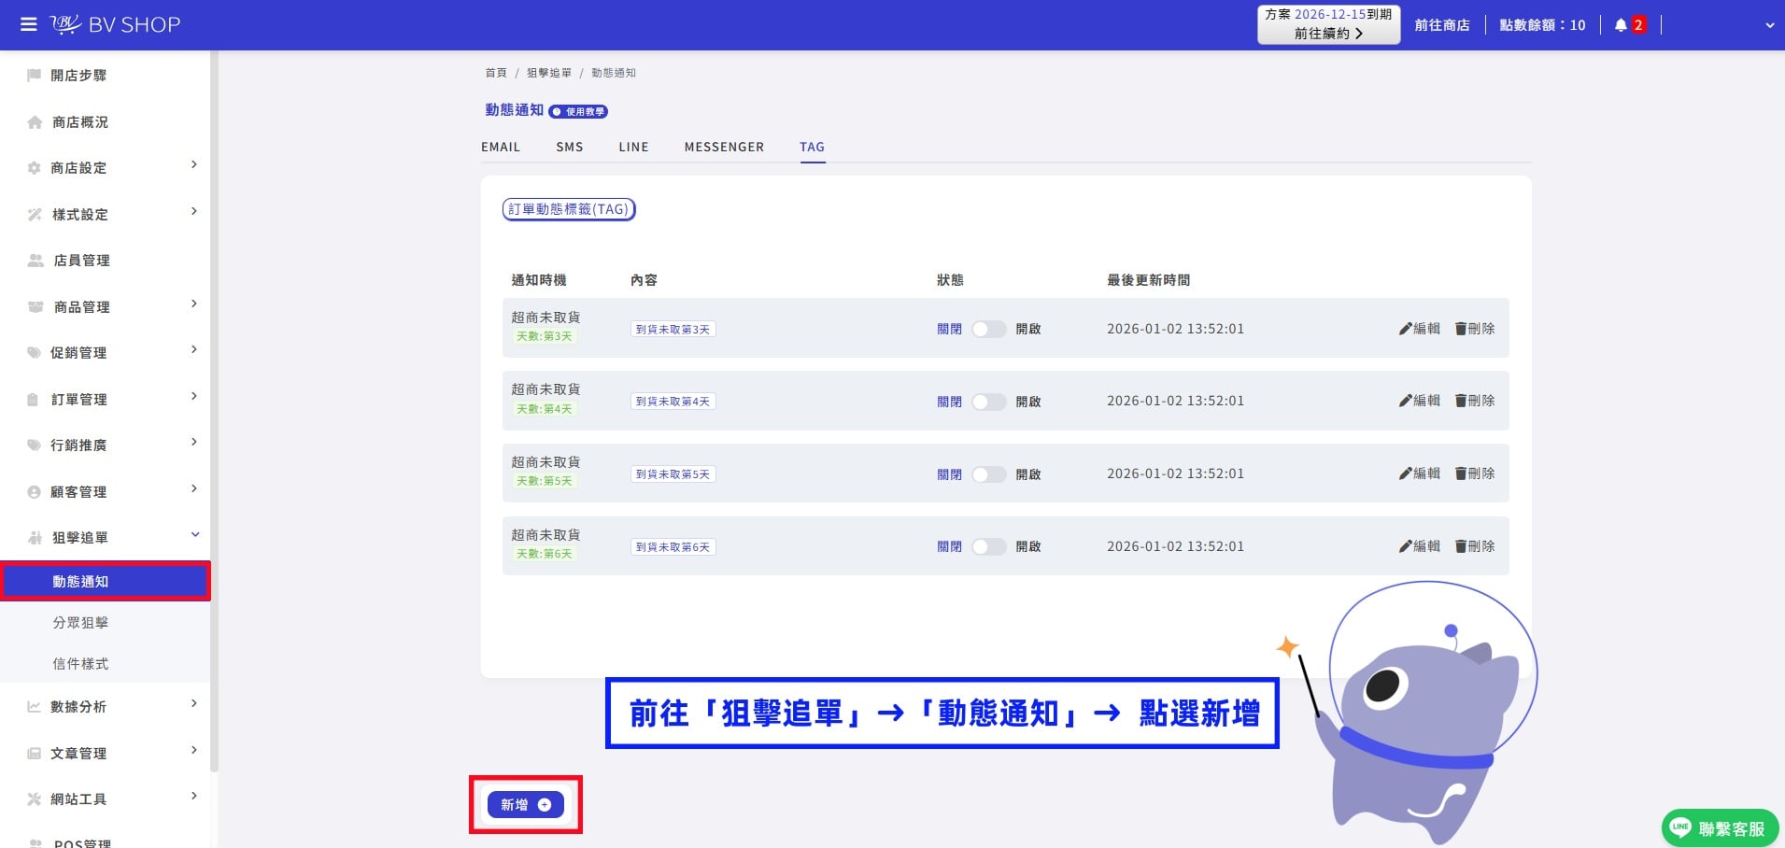Open the 前往商店 link
This screenshot has height=848, width=1785.
pyautogui.click(x=1442, y=25)
